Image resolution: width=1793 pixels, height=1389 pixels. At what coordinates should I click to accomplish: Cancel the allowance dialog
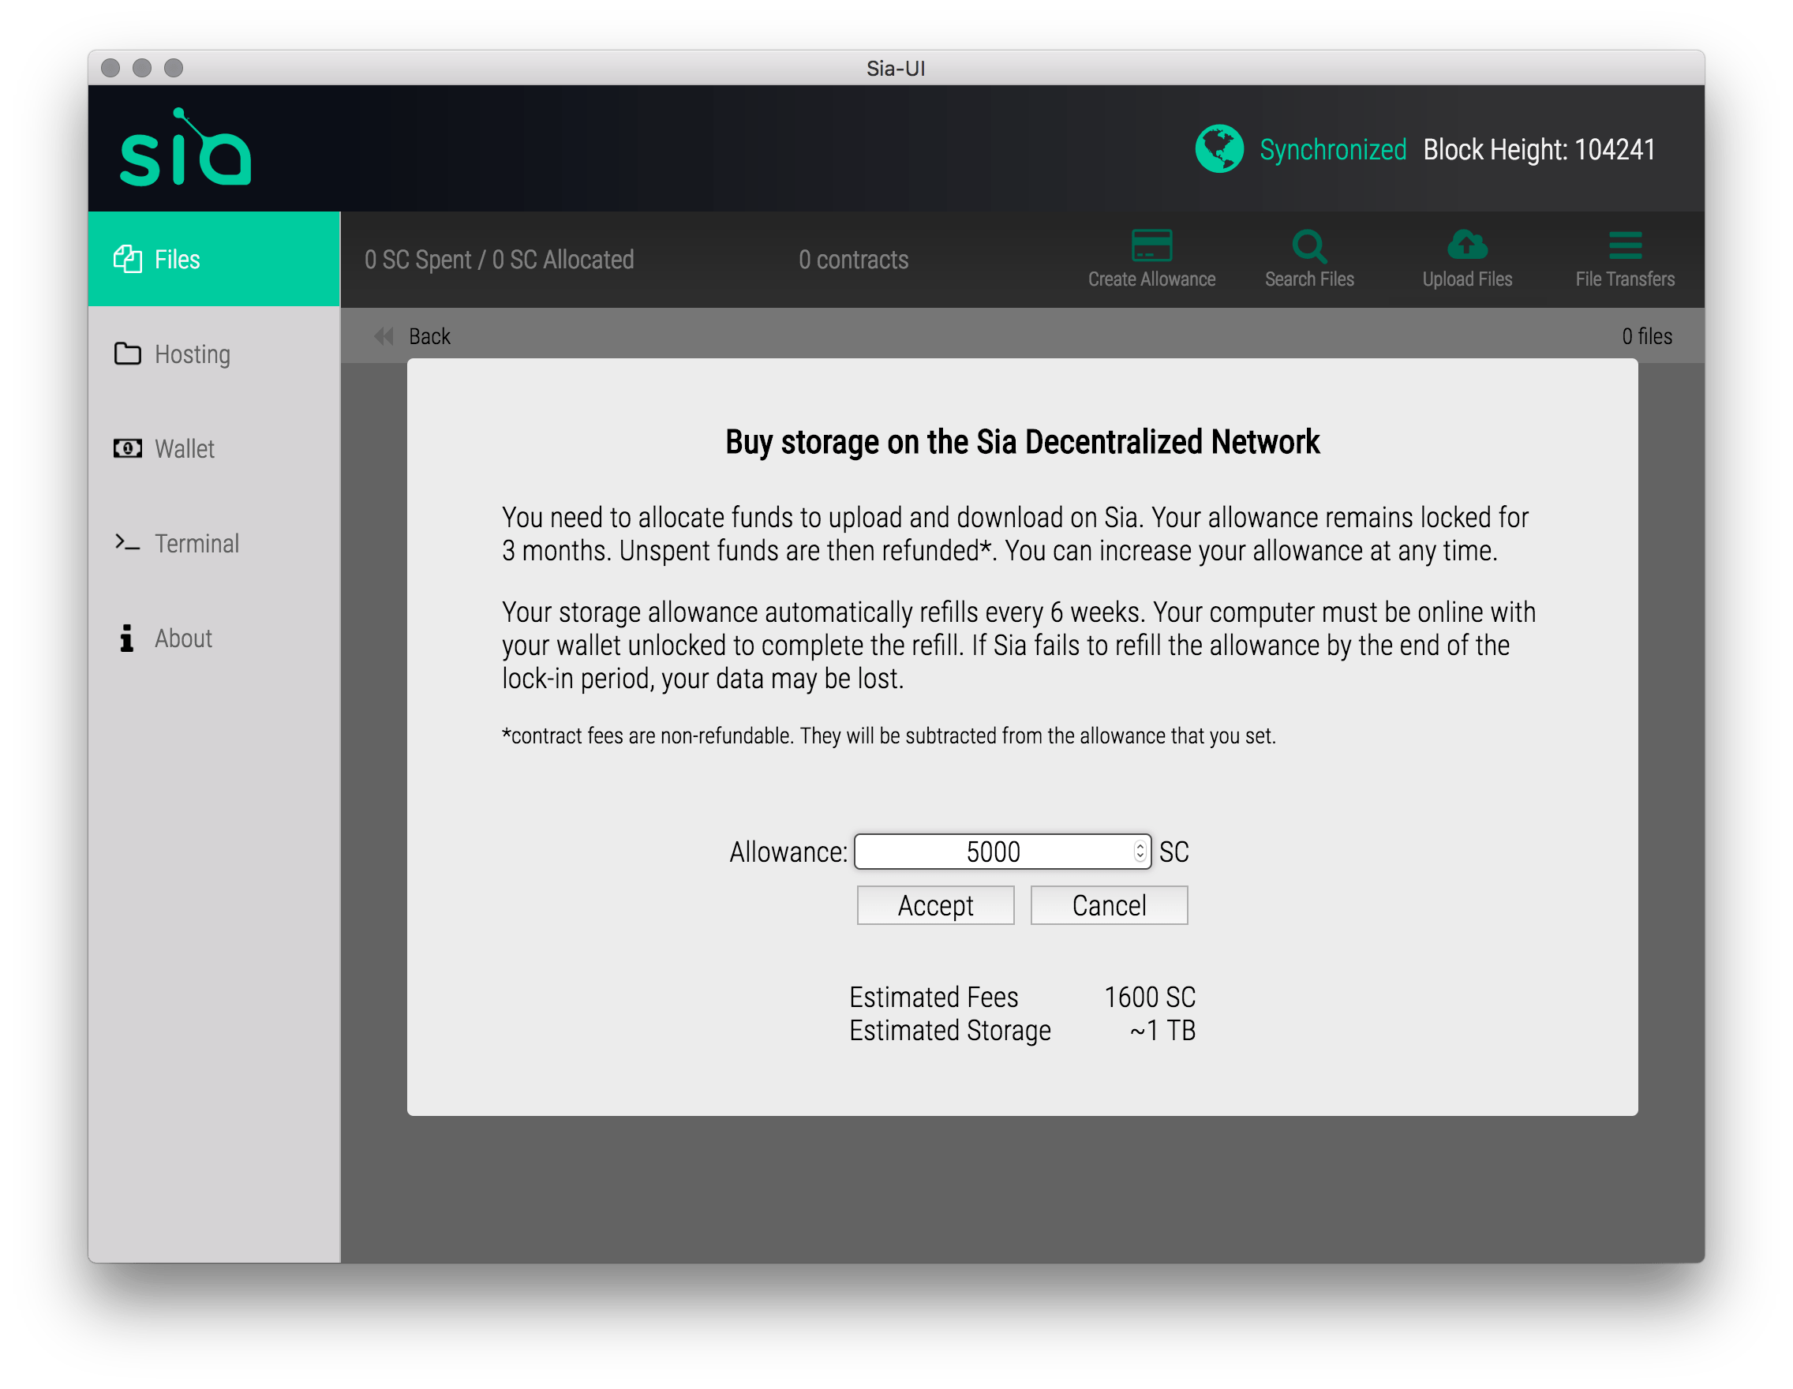click(x=1109, y=905)
